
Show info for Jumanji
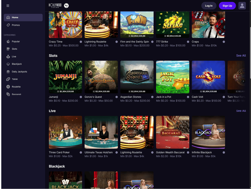[81, 97]
